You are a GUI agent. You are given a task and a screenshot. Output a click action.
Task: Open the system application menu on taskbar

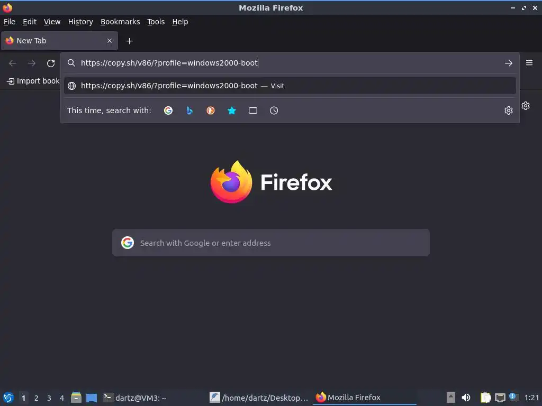click(x=8, y=398)
